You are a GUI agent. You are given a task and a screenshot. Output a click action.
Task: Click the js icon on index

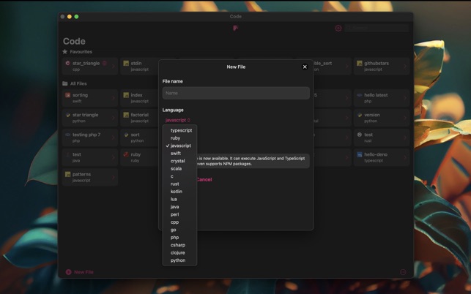126,95
